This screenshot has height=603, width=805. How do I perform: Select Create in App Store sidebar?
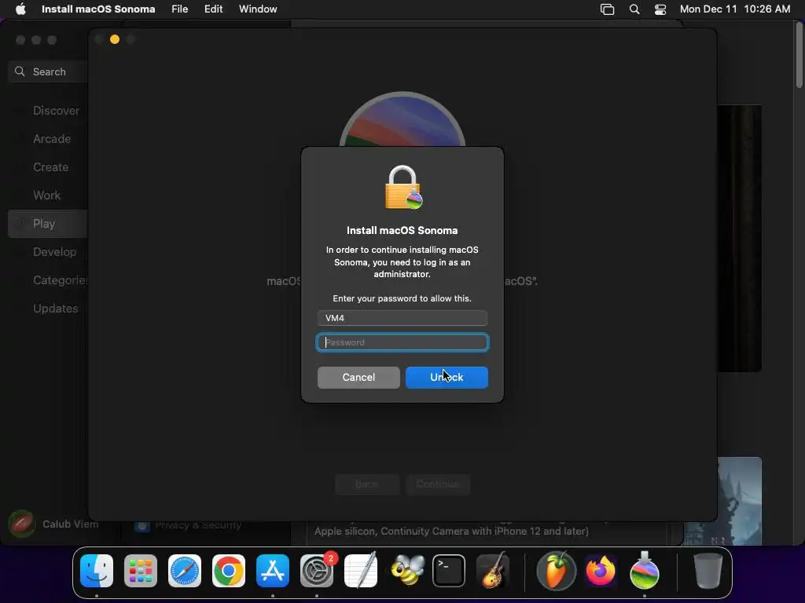pos(48,167)
